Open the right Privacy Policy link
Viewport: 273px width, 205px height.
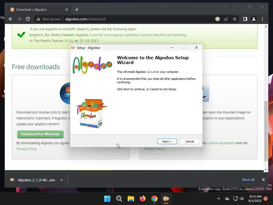click(154, 149)
